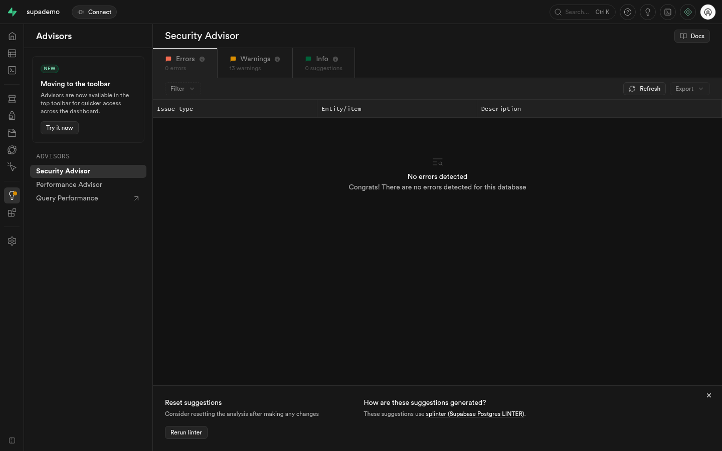Open Query Performance in sidebar
Screen dimensions: 722x451
point(88,198)
